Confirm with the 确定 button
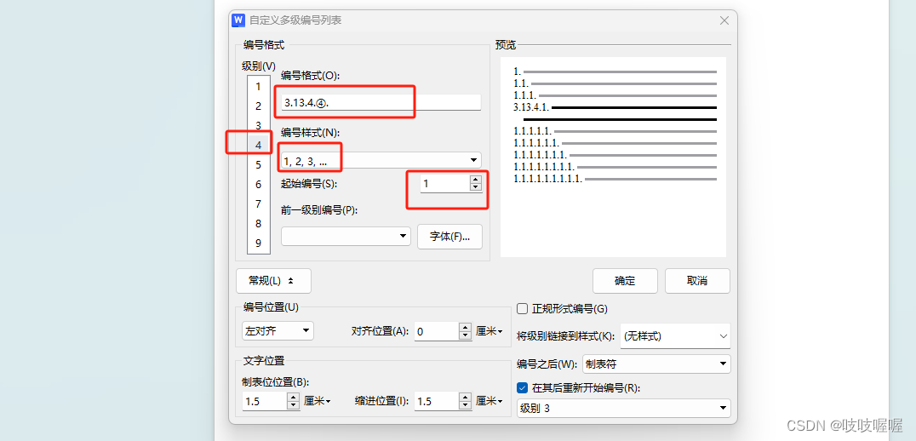The height and width of the screenshot is (441, 916). (x=625, y=281)
